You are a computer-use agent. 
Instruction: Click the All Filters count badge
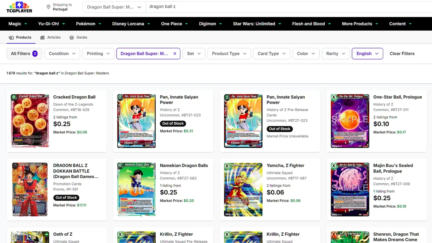click(35, 54)
